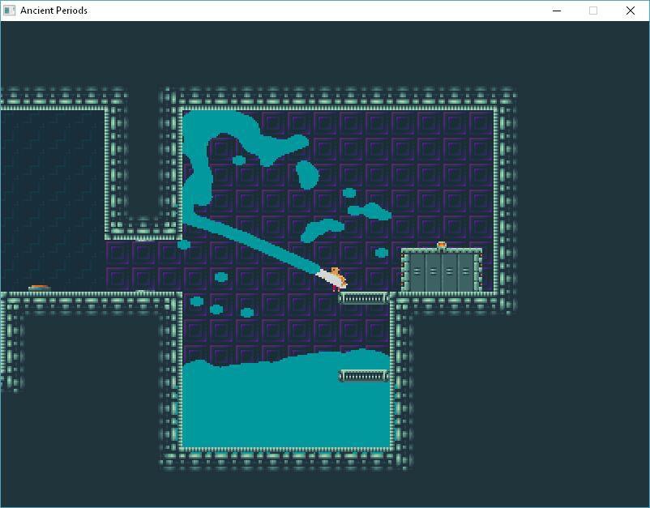Click the disabled maximize window button
Viewport: 650px width, 508px height.
pos(593,11)
